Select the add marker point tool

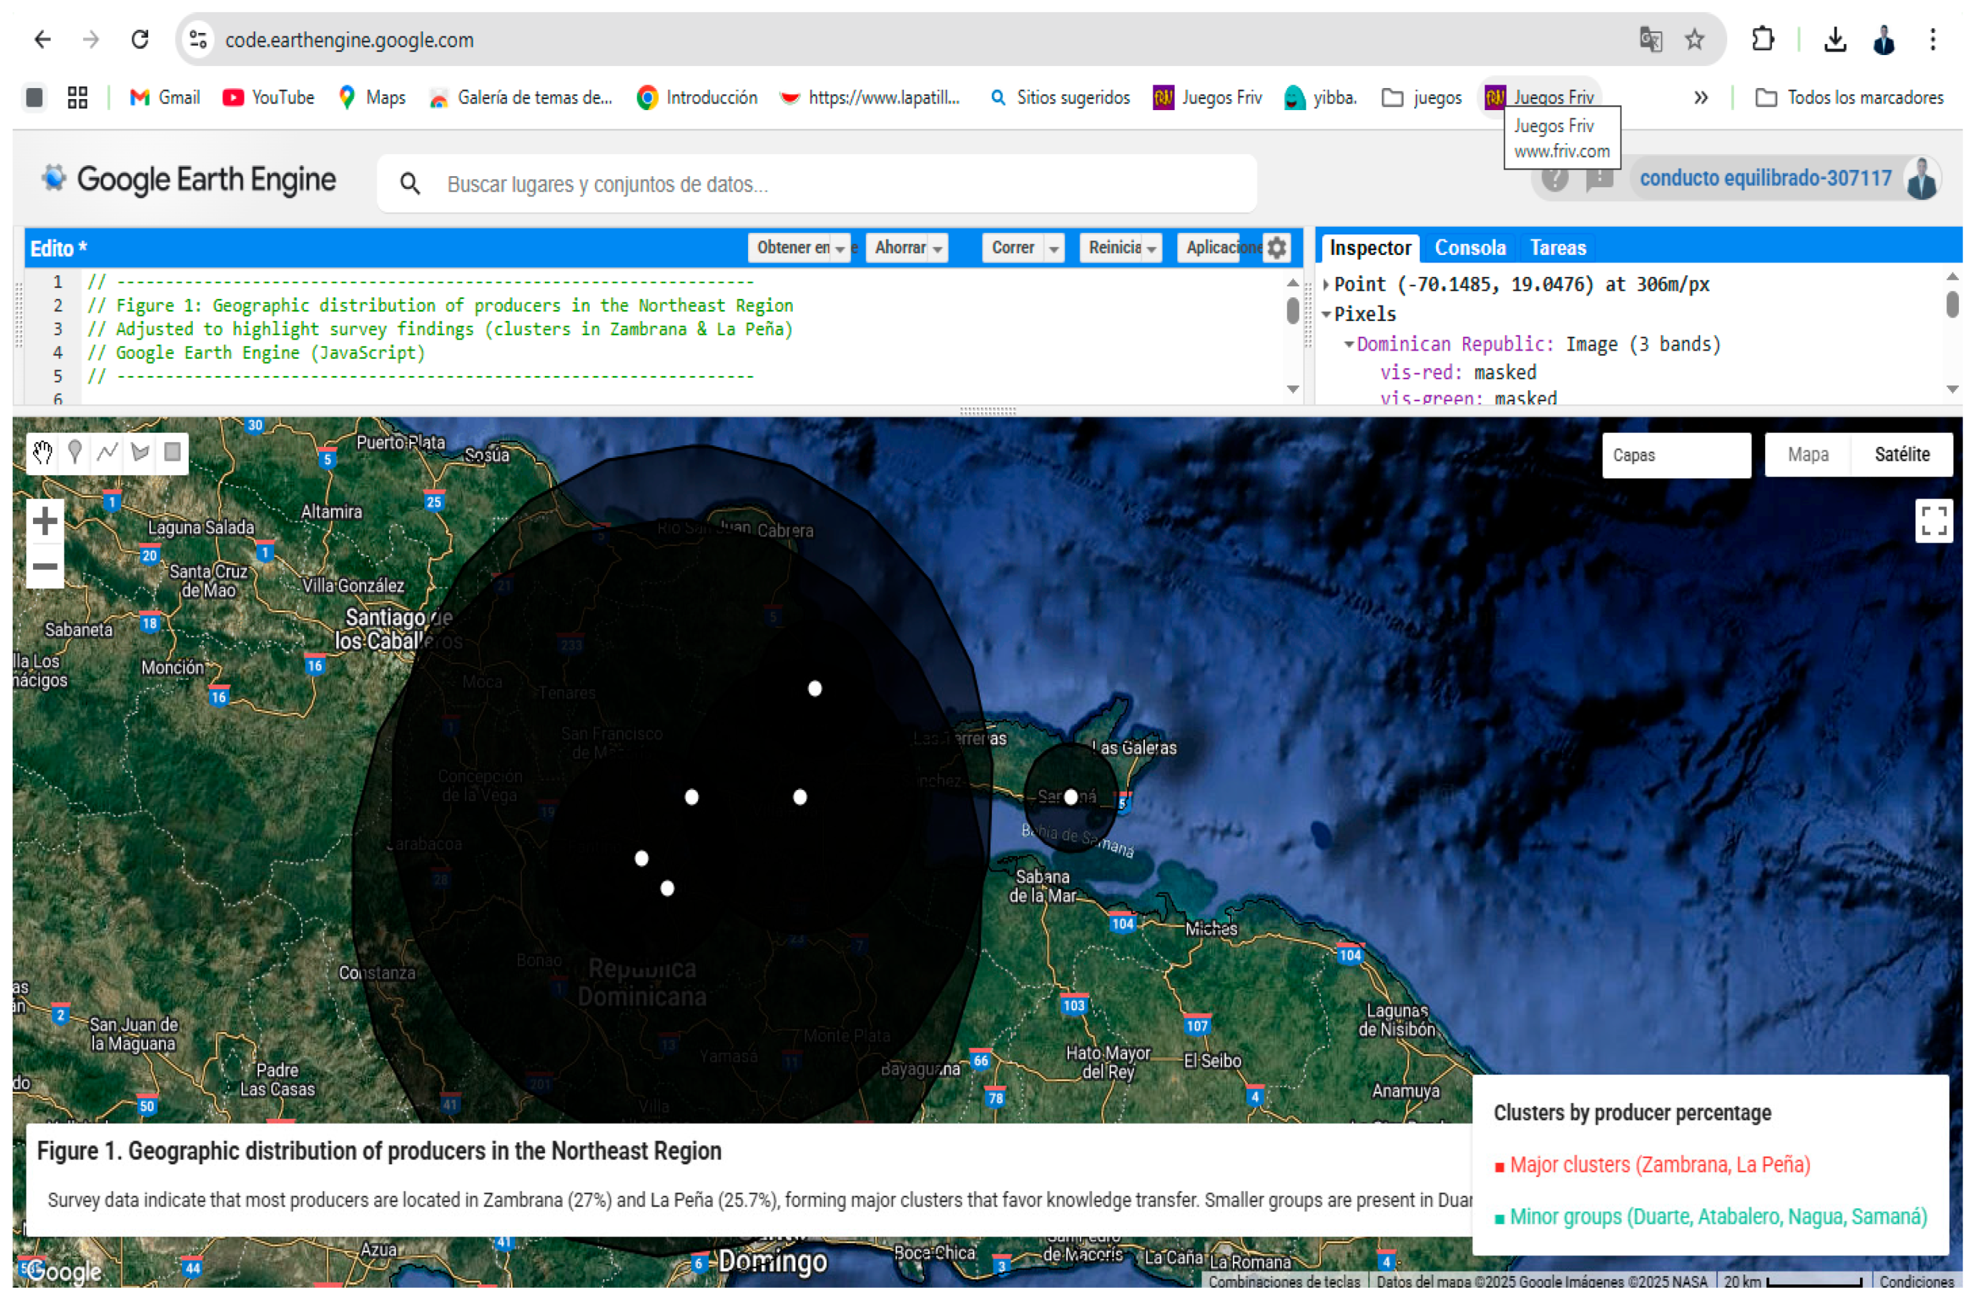(x=75, y=454)
